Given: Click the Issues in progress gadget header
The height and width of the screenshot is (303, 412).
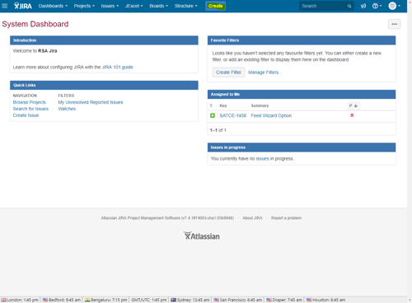Looking at the screenshot, I should [x=302, y=147].
